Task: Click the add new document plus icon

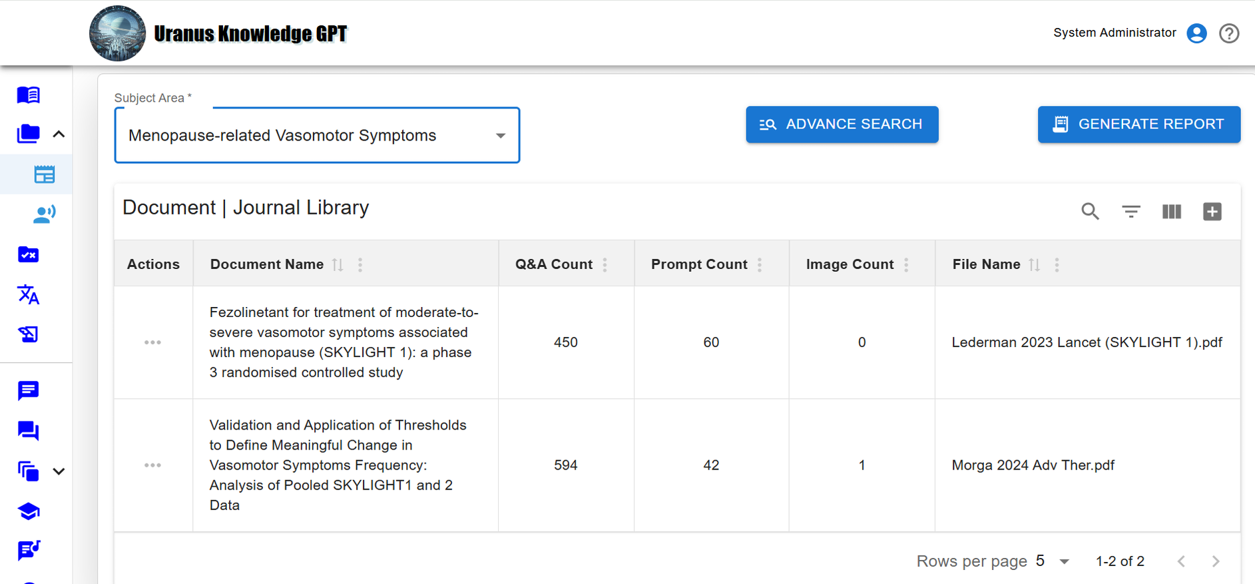Action: pos(1212,212)
